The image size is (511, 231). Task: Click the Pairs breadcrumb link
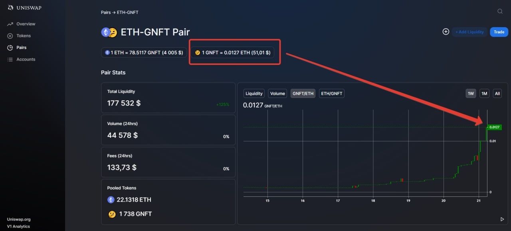(106, 12)
